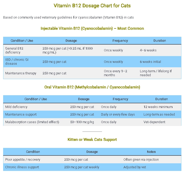Select the 'Often given via injection' note
Image resolution: width=184 pixels, height=174 pixels.
(141, 160)
